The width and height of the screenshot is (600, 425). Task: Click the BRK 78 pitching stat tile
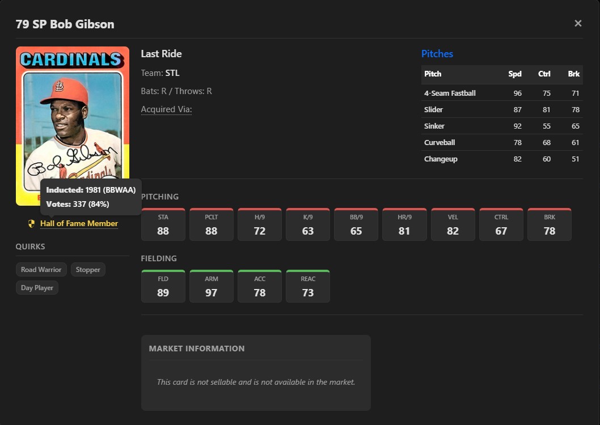tap(550, 224)
